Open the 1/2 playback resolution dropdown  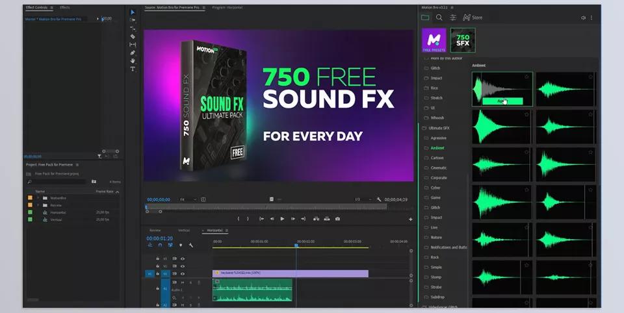click(363, 199)
